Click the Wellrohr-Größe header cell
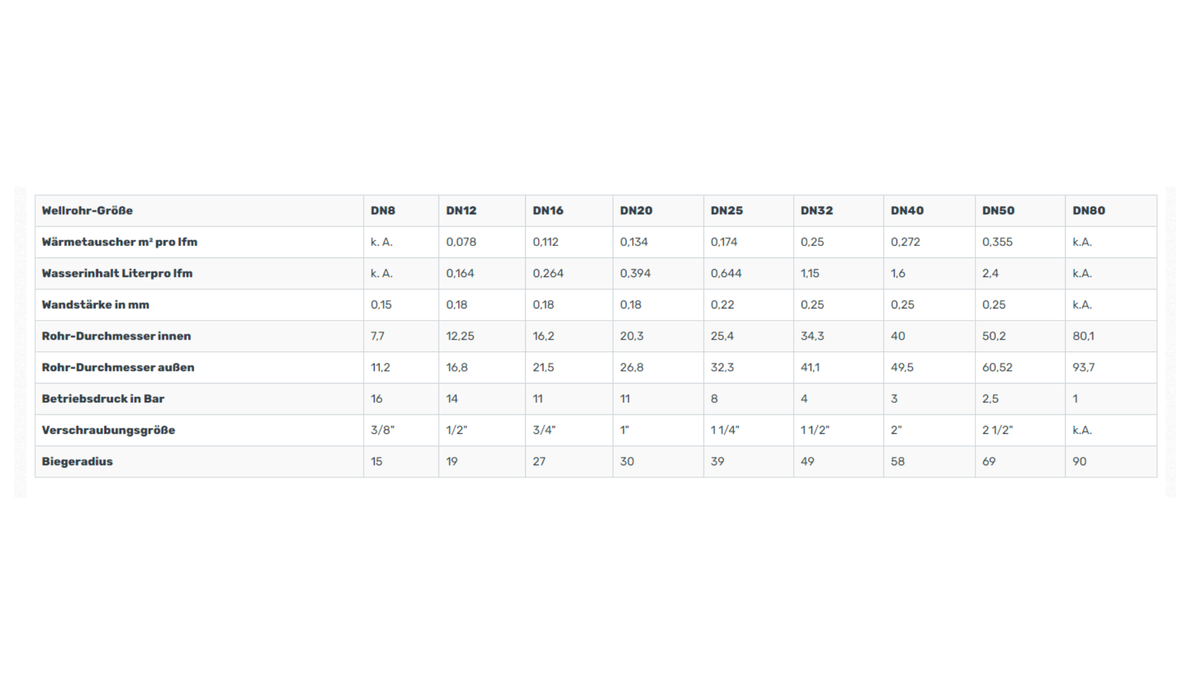The width and height of the screenshot is (1190, 684). click(87, 211)
